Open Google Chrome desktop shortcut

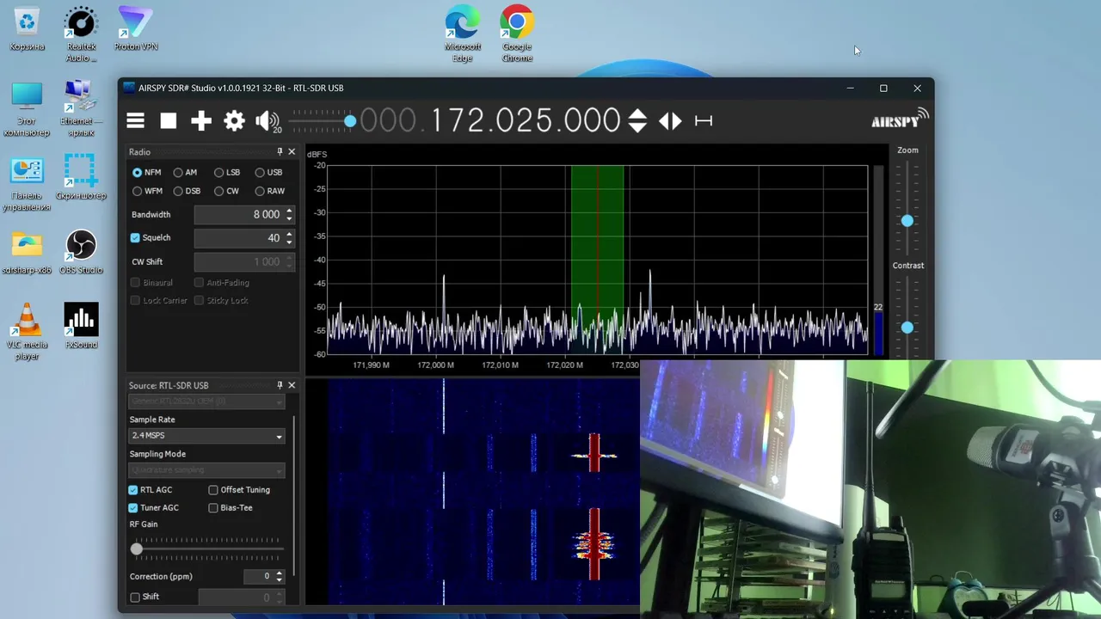tap(517, 34)
